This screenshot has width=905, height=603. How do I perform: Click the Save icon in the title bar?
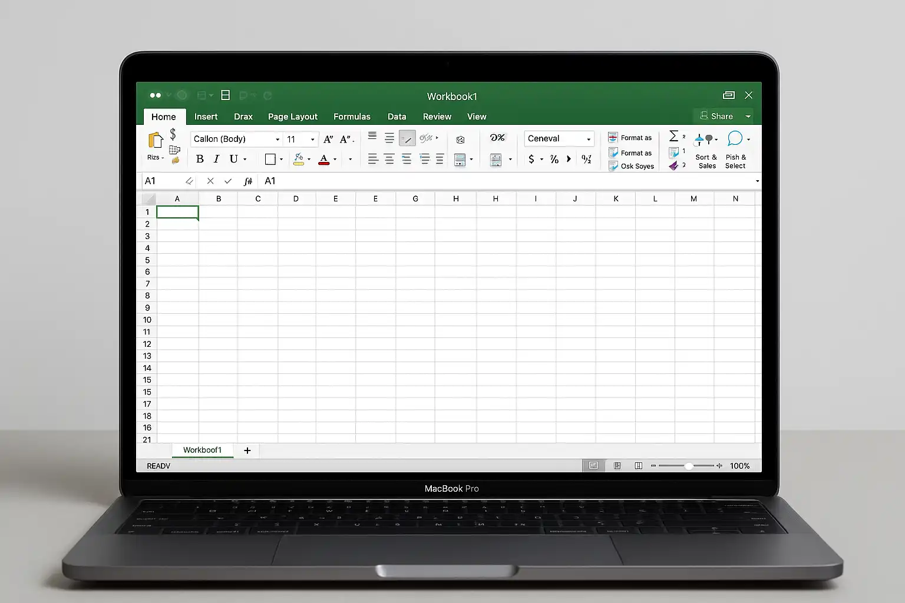coord(225,95)
